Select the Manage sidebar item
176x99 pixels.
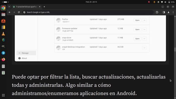pos(26,53)
